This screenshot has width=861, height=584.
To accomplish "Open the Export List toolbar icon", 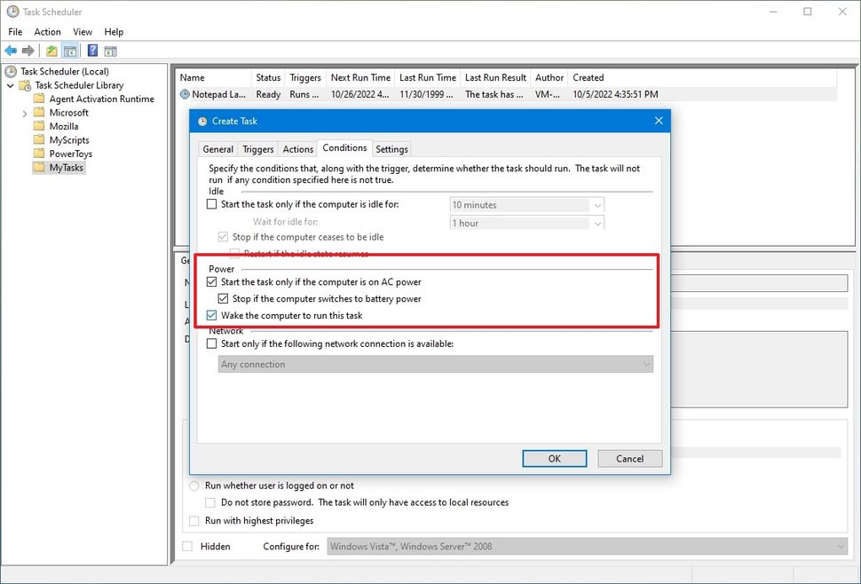I will pyautogui.click(x=51, y=51).
